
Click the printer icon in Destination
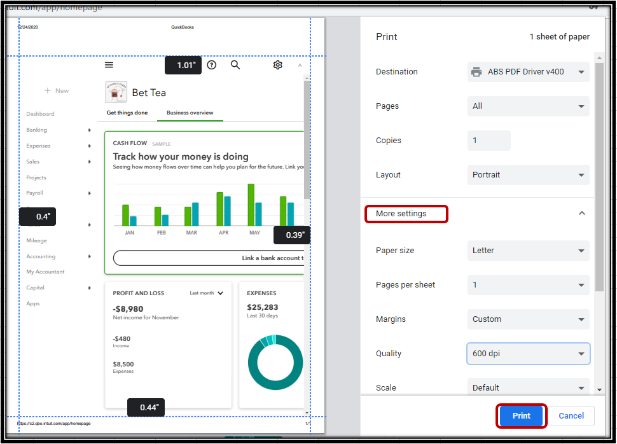click(476, 72)
